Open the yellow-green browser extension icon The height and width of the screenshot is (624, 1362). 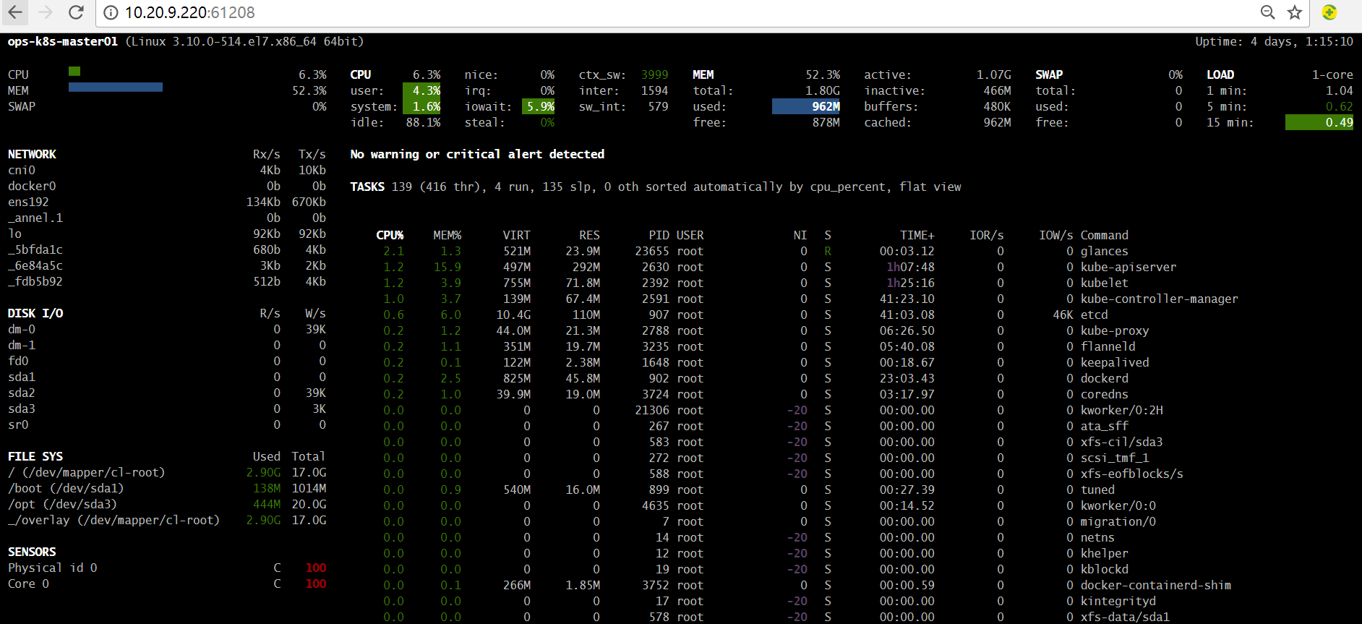point(1329,12)
